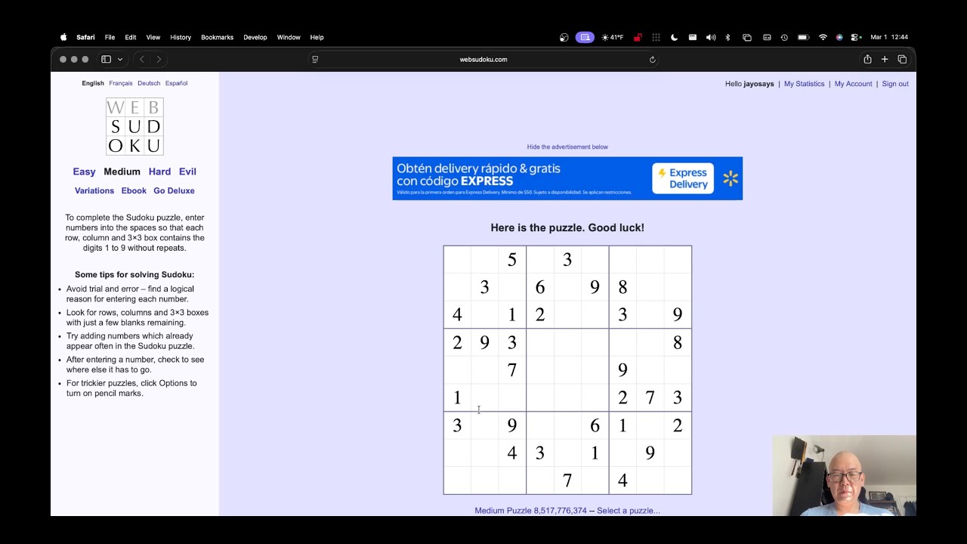Viewport: 967px width, 544px height.
Task: Reload the websudoku.com page
Action: [652, 59]
